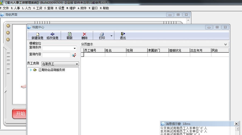Click the 新建信息 toolbar icon
This screenshot has height=135, width=242.
click(37, 36)
